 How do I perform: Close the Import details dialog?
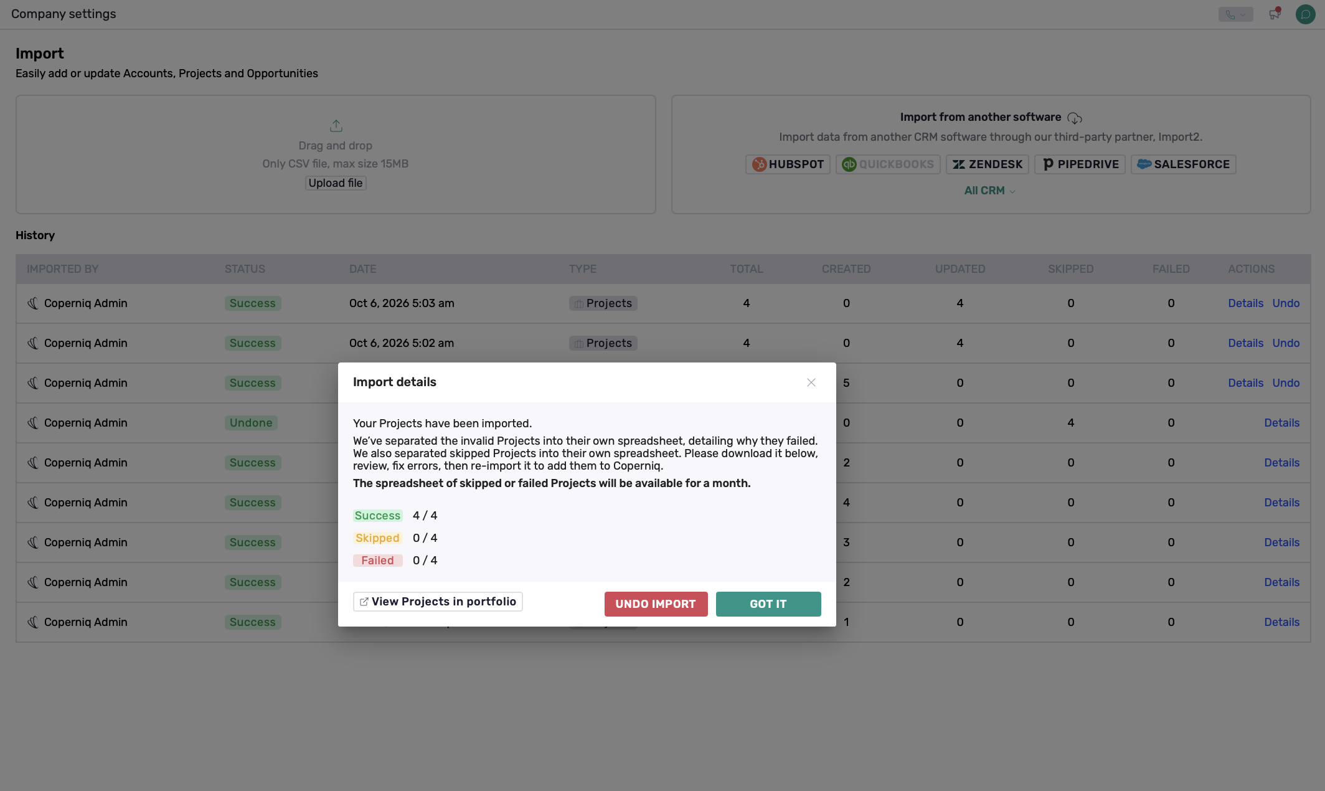811,382
